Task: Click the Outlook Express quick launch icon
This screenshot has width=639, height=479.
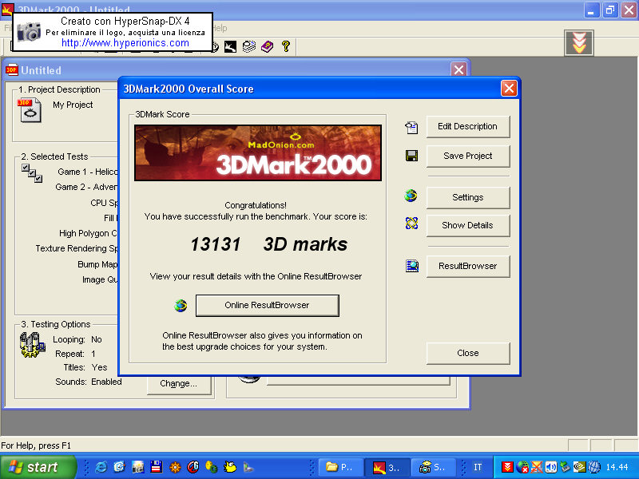Action: 119,467
